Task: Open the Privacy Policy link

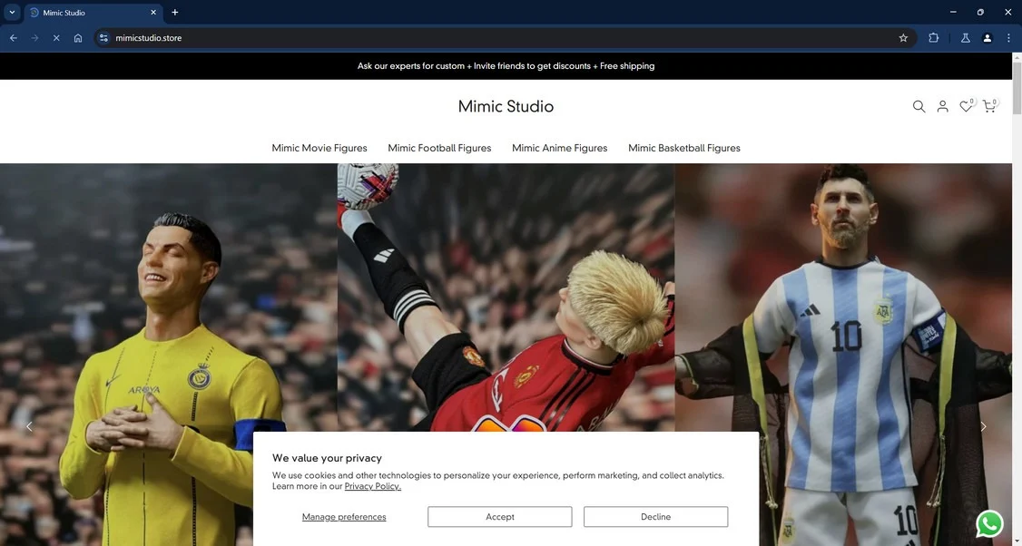Action: coord(373,486)
